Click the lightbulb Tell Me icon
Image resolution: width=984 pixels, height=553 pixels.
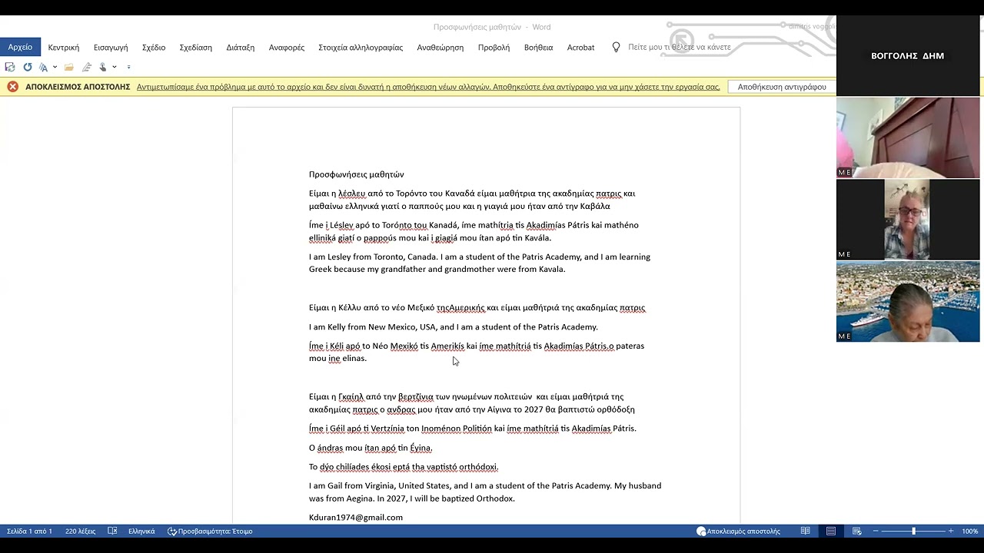tap(616, 48)
